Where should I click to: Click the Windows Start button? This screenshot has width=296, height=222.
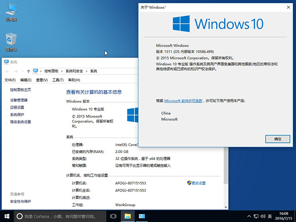7,216
